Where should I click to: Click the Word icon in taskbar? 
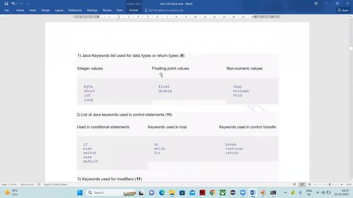253,193
